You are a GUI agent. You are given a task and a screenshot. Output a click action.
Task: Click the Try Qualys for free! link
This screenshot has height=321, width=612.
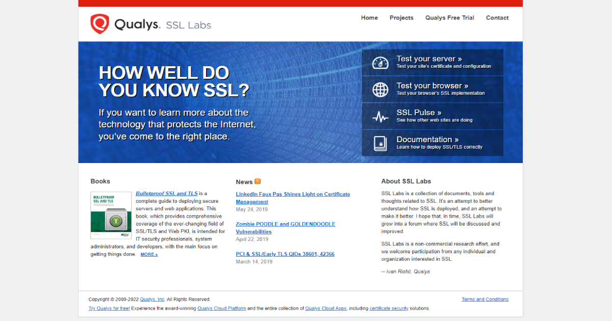point(109,308)
